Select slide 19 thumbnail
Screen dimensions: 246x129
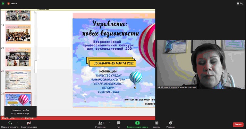coord(18,34)
